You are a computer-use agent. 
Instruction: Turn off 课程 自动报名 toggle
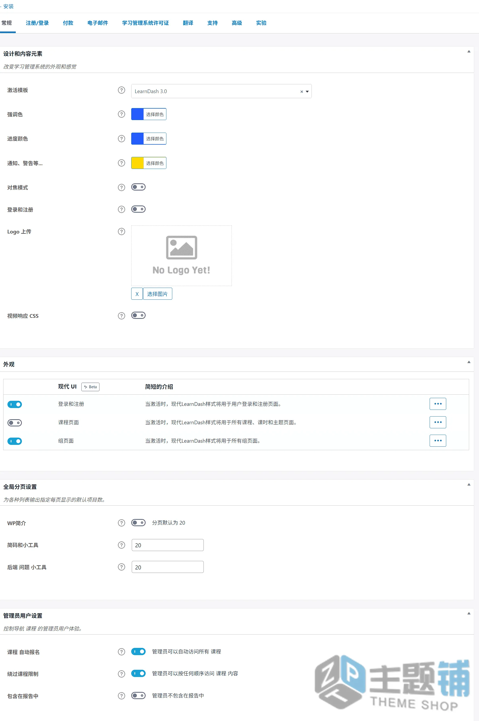[x=138, y=652]
